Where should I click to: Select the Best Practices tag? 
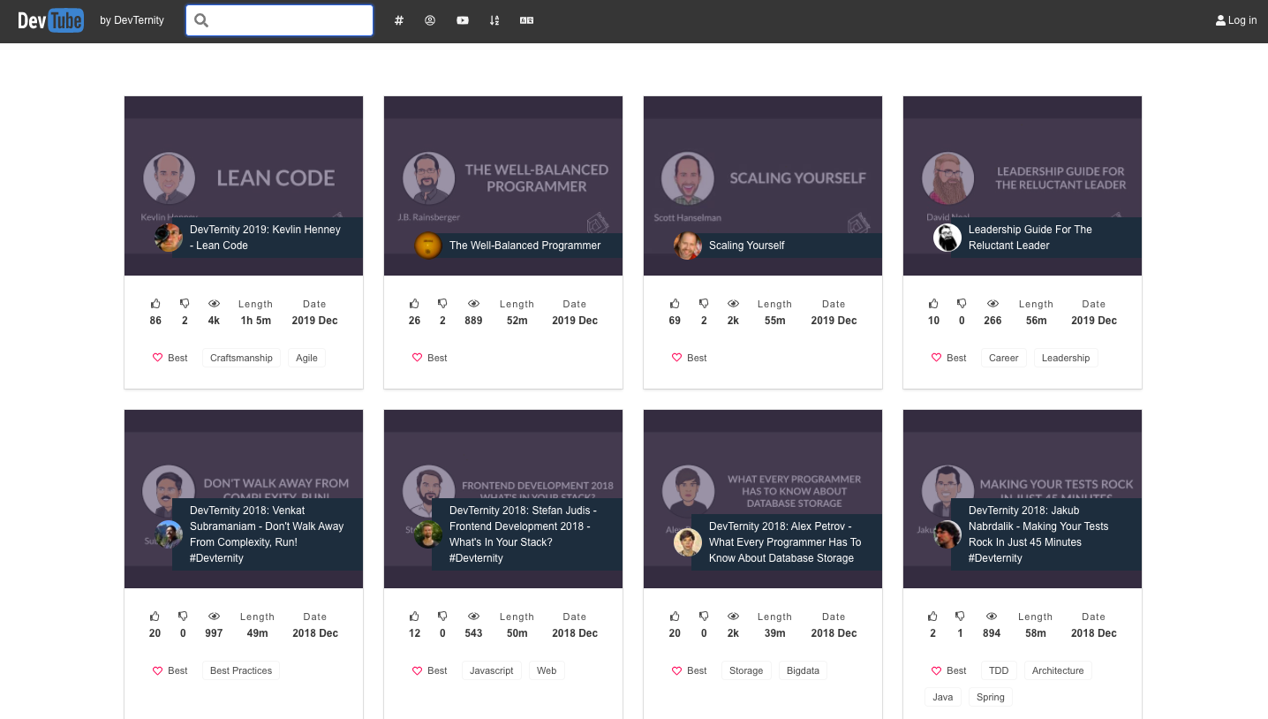(241, 670)
